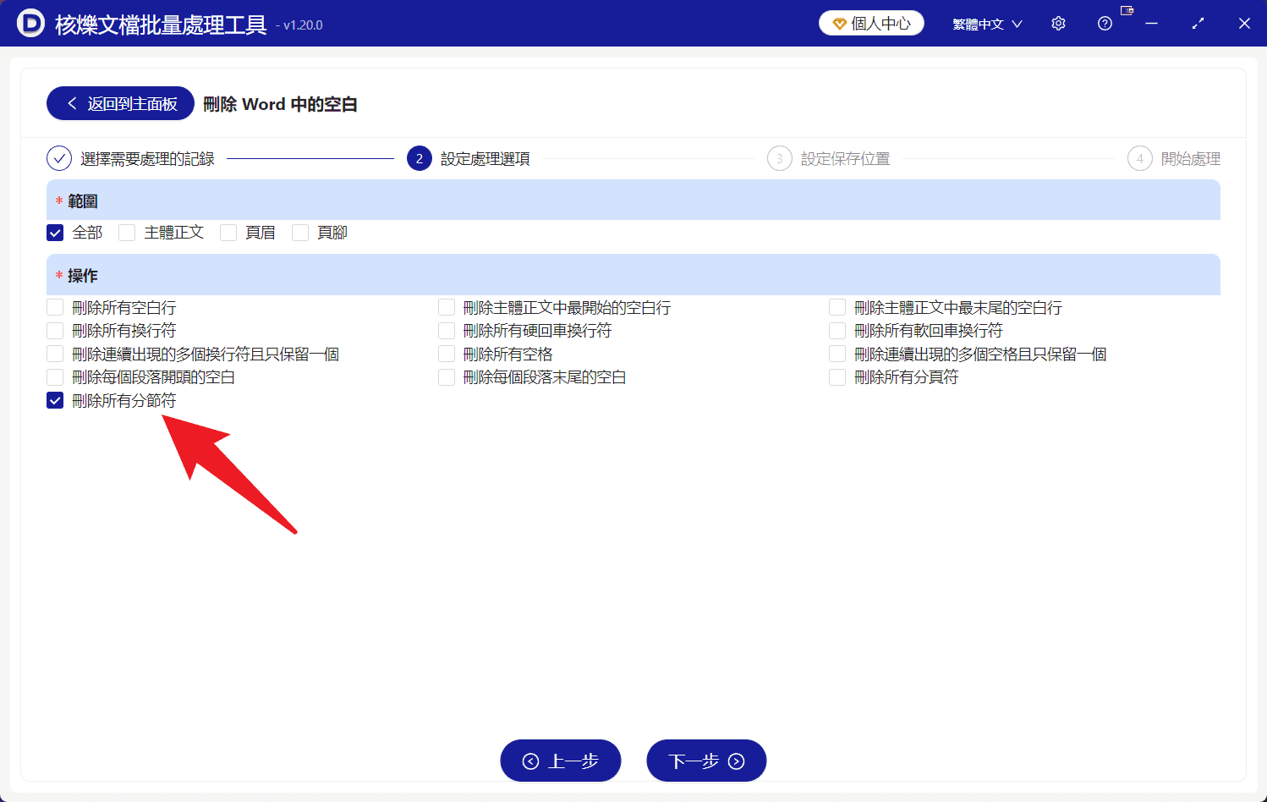Enable the 主體正文 checkbox
The height and width of the screenshot is (802, 1267).
[127, 232]
